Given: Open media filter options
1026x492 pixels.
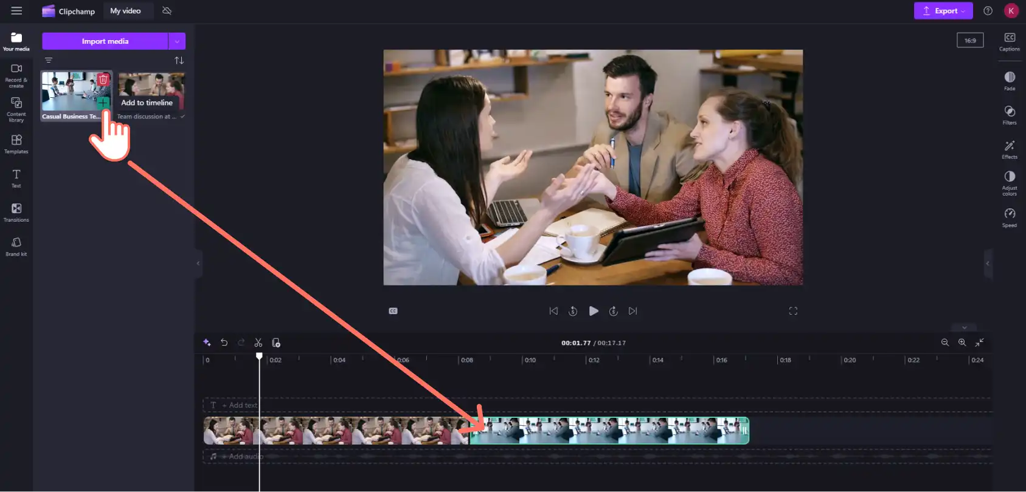Looking at the screenshot, I should (x=49, y=60).
